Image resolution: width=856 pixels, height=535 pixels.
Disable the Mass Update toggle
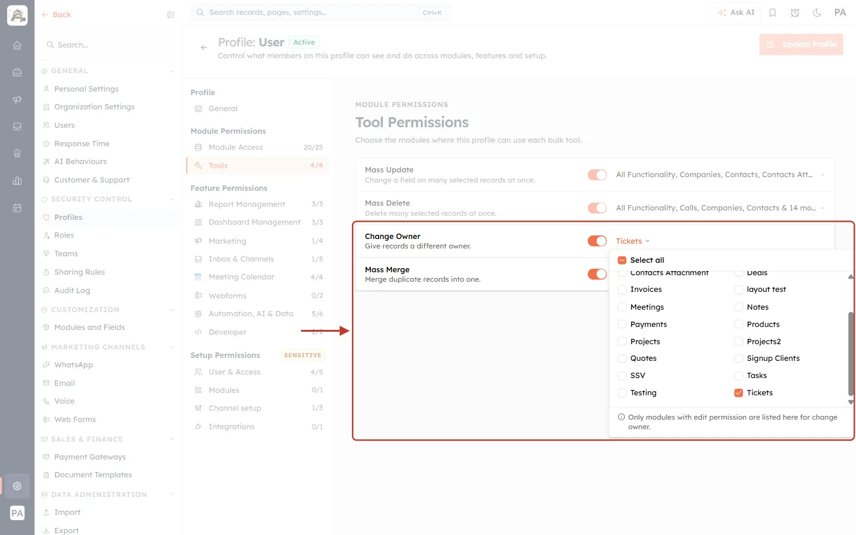tap(597, 175)
